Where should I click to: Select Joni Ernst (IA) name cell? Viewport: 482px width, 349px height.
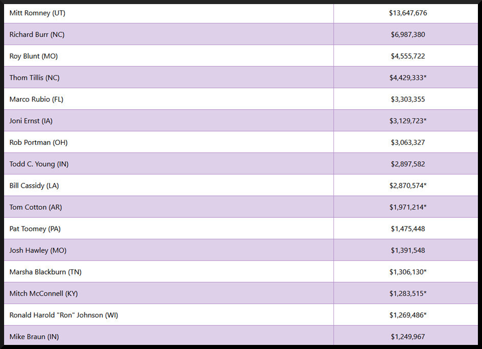click(x=31, y=121)
